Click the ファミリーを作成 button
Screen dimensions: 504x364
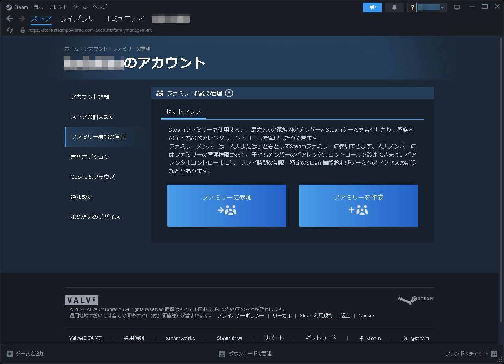click(358, 206)
